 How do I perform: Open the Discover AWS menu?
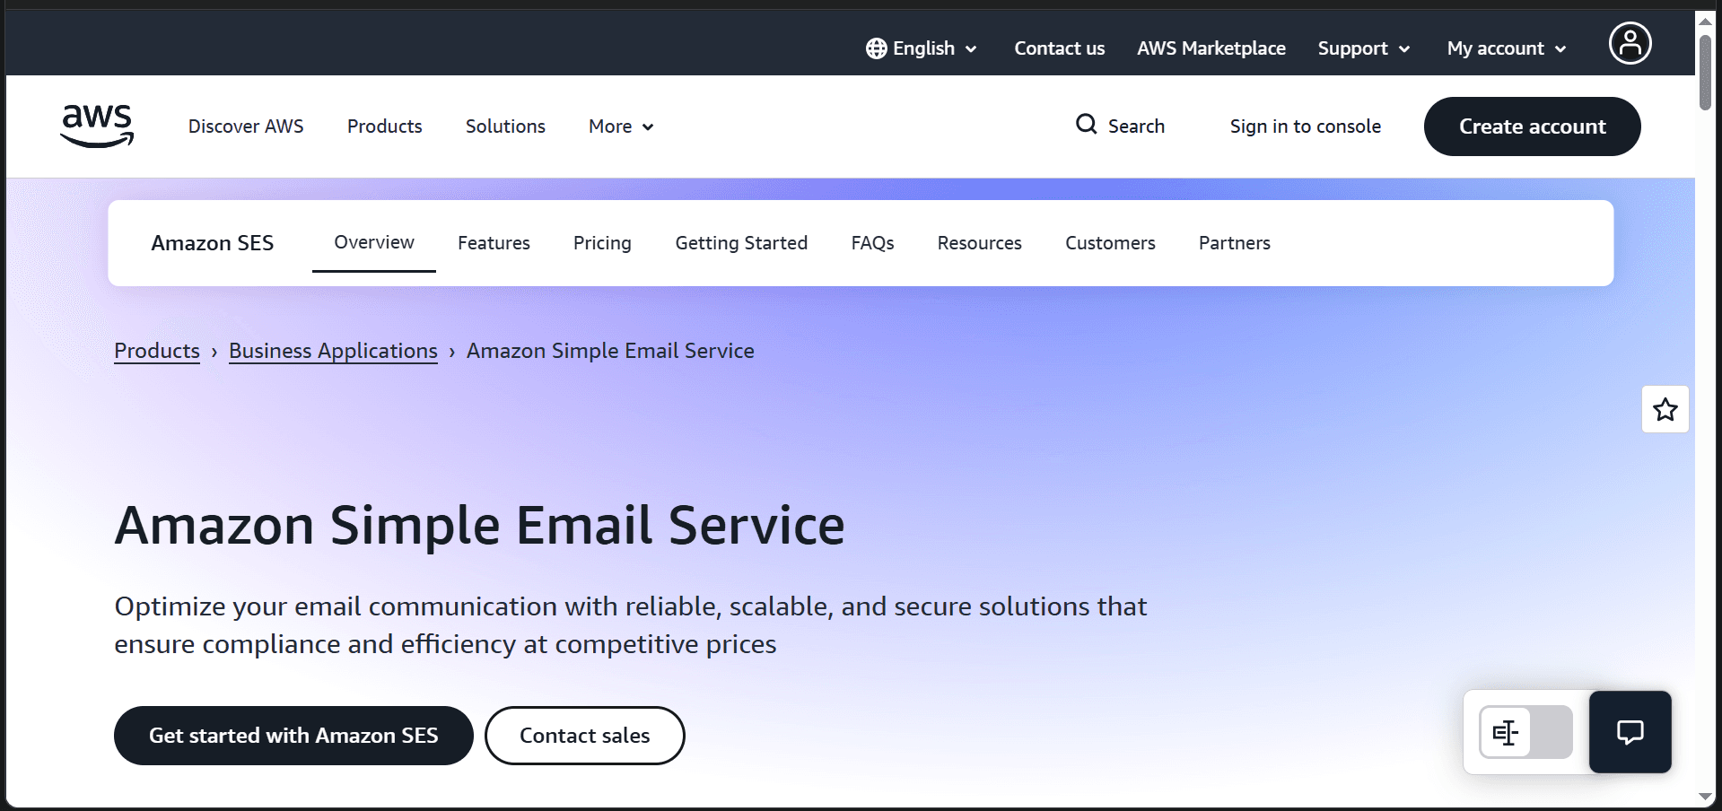246,126
